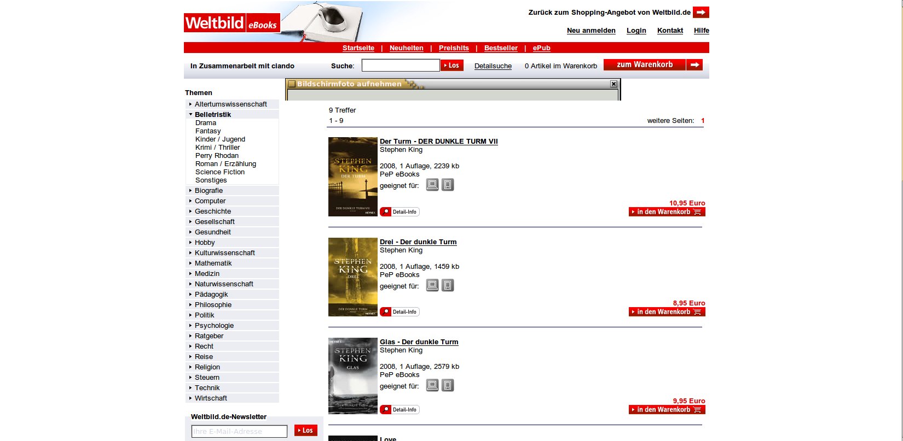Open the Detailsuche link
This screenshot has width=903, height=441.
493,66
